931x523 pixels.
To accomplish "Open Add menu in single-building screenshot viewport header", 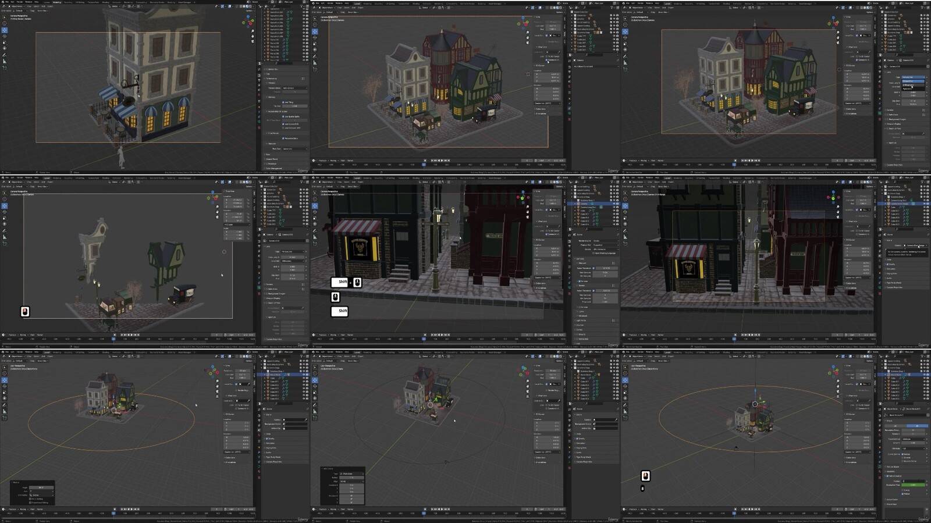I will coord(44,6).
